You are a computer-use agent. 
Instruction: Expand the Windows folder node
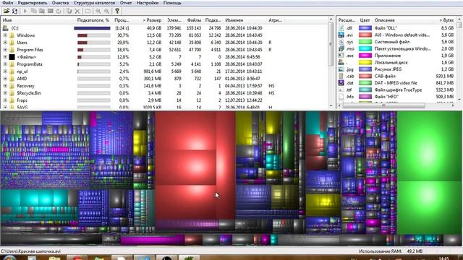click(5, 35)
